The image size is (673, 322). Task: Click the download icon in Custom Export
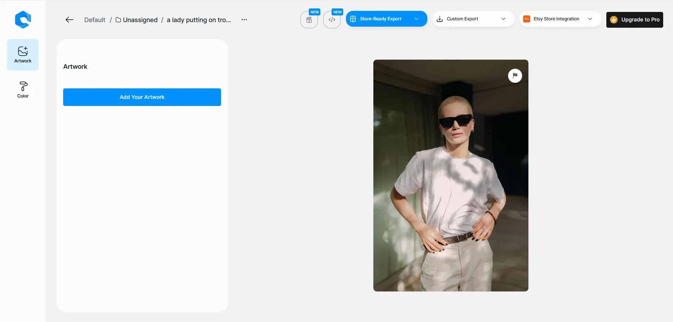[x=440, y=19]
